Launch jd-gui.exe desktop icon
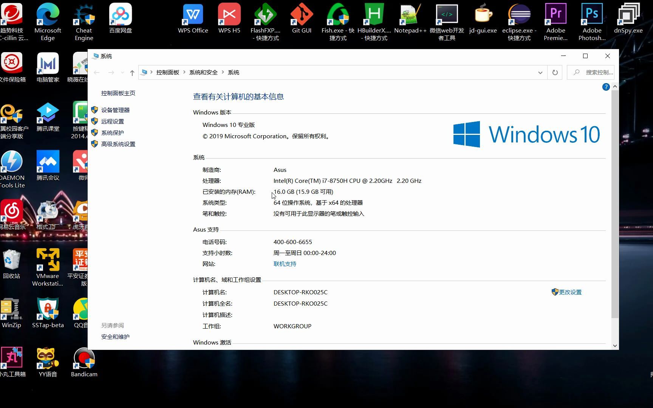Viewport: 653px width, 408px height. [483, 18]
